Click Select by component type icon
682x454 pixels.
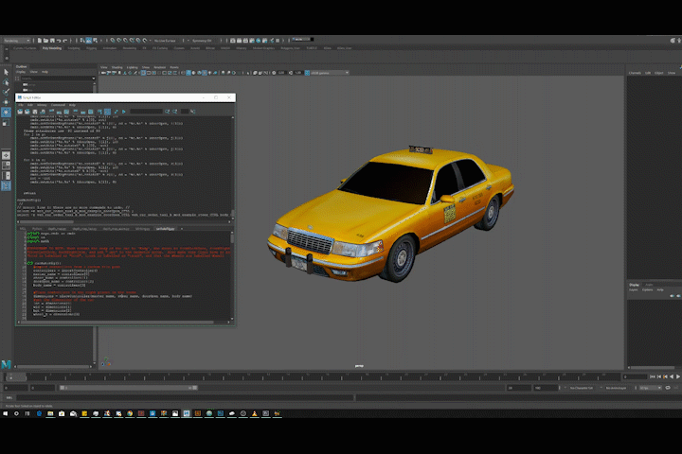point(95,41)
